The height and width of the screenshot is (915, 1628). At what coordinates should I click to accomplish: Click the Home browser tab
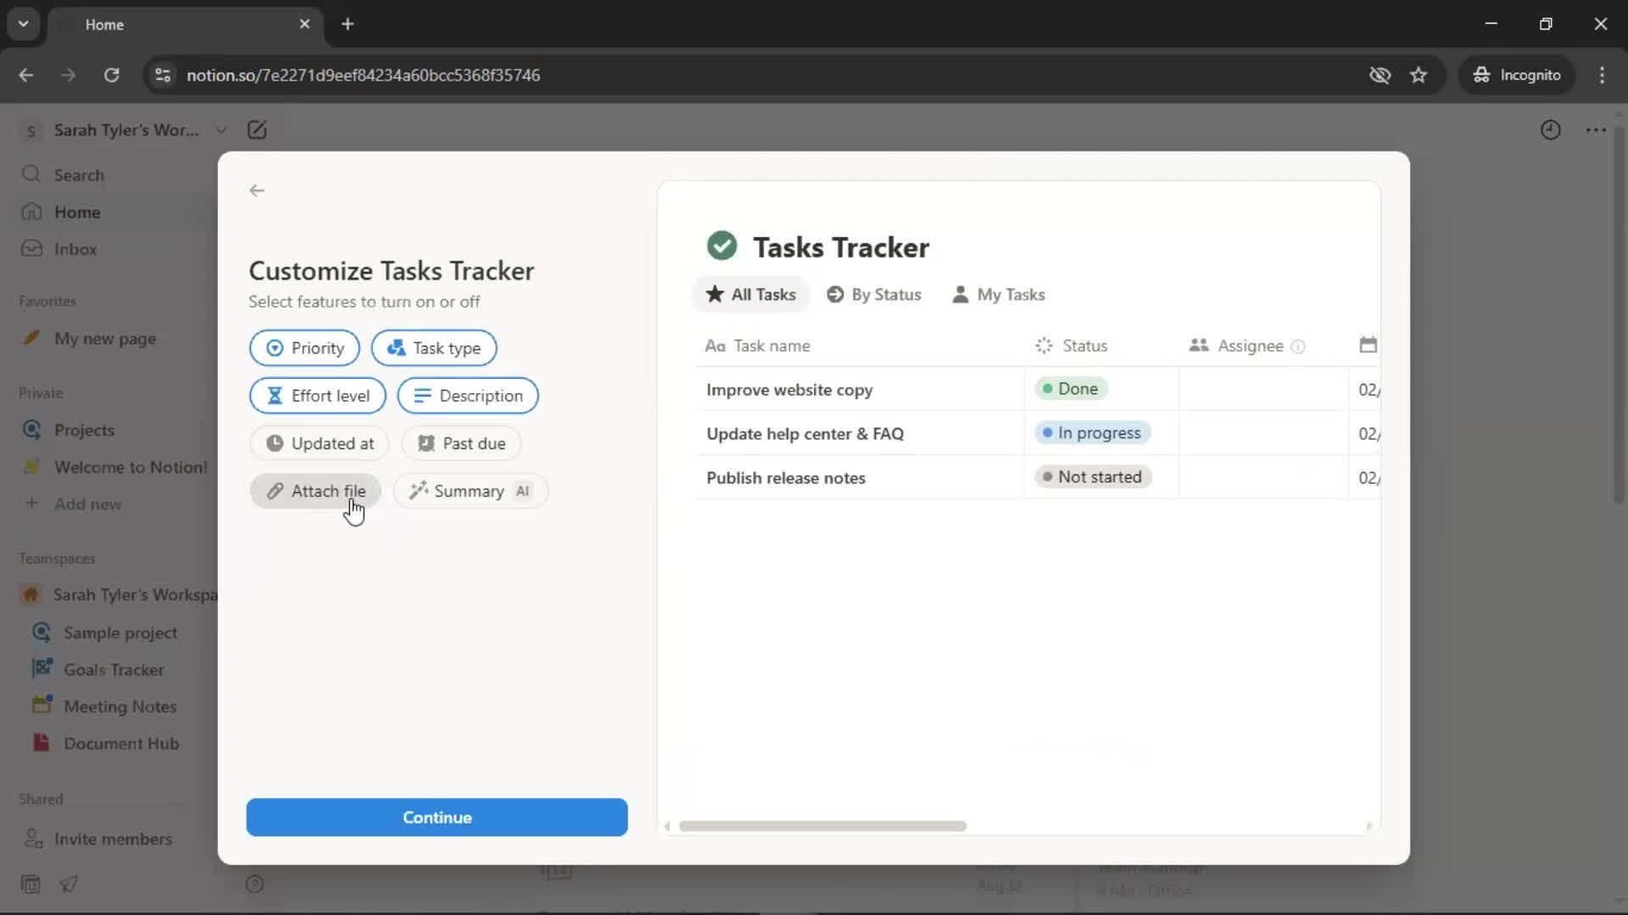187,25
